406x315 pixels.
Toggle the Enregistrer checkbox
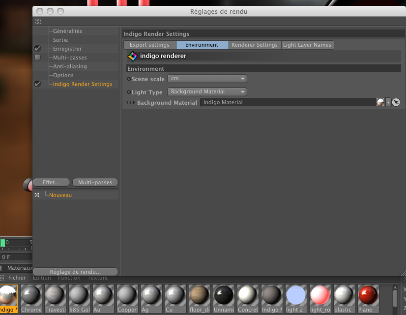click(x=37, y=48)
